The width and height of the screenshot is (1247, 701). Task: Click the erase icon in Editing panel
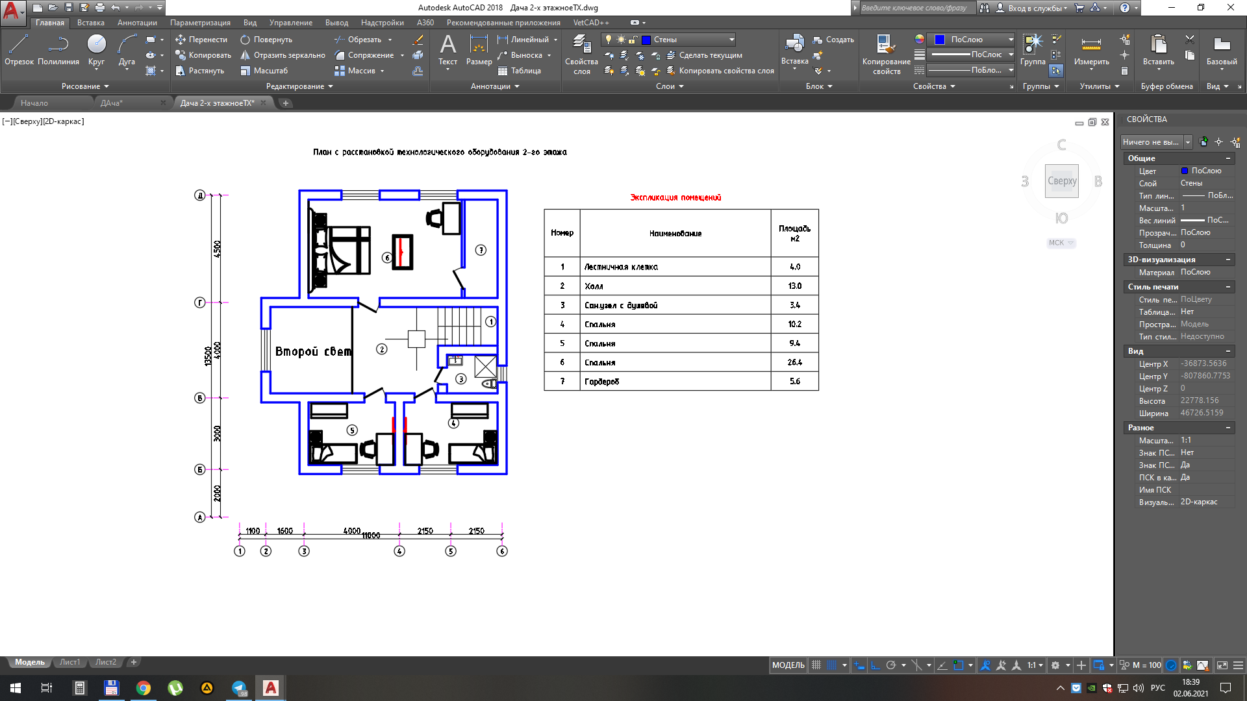tap(418, 40)
